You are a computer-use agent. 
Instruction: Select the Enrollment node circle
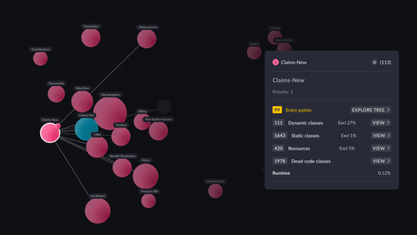point(98,211)
